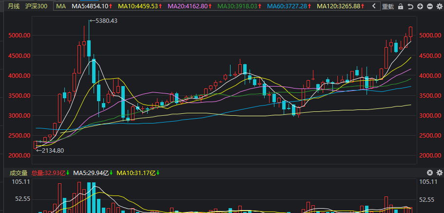Close the 成交量 volume panel

tap(430, 173)
